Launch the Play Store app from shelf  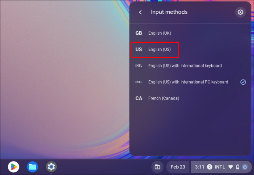pyautogui.click(x=14, y=167)
